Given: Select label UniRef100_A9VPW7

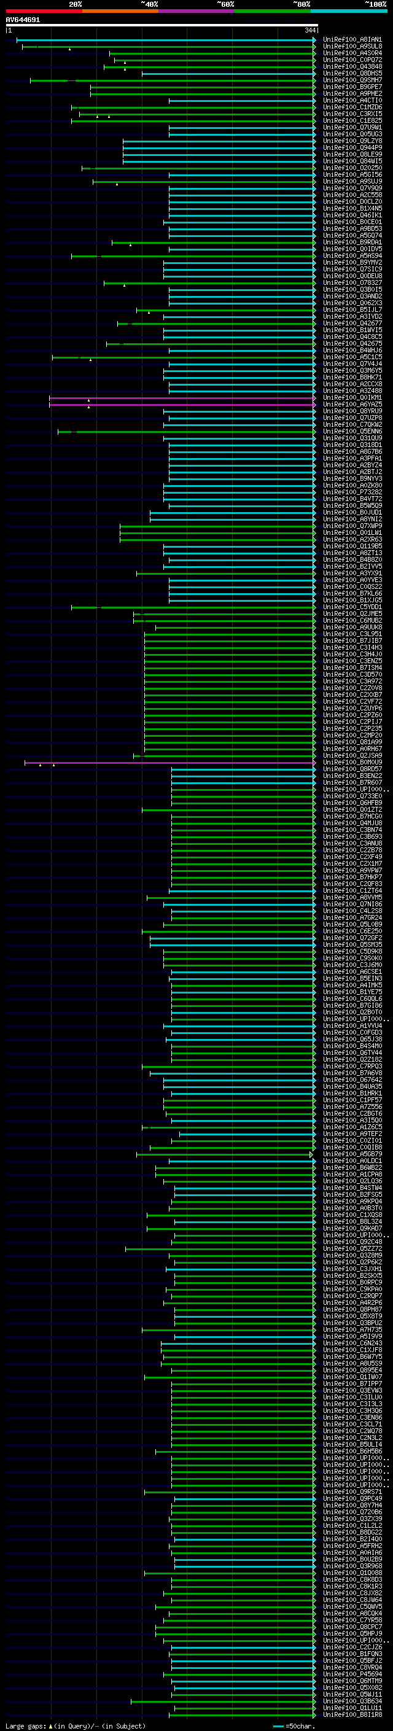Looking at the screenshot, I should [352, 871].
